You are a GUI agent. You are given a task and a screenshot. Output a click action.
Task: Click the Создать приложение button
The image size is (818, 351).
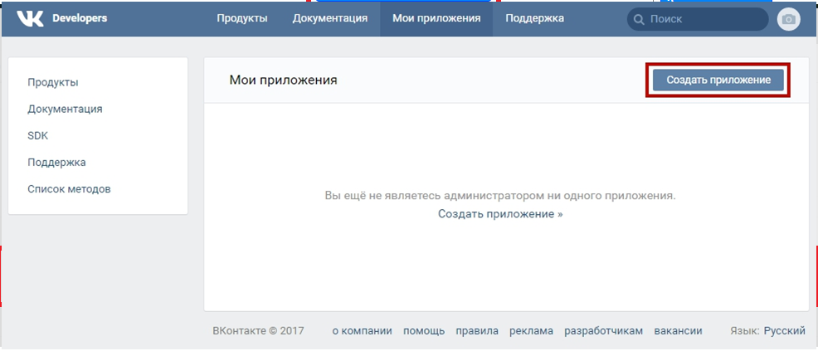718,80
